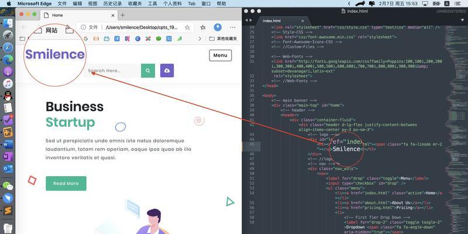Click the Edge back arrow button
Image resolution: width=468 pixels, height=234 pixels.
[x=24, y=27]
